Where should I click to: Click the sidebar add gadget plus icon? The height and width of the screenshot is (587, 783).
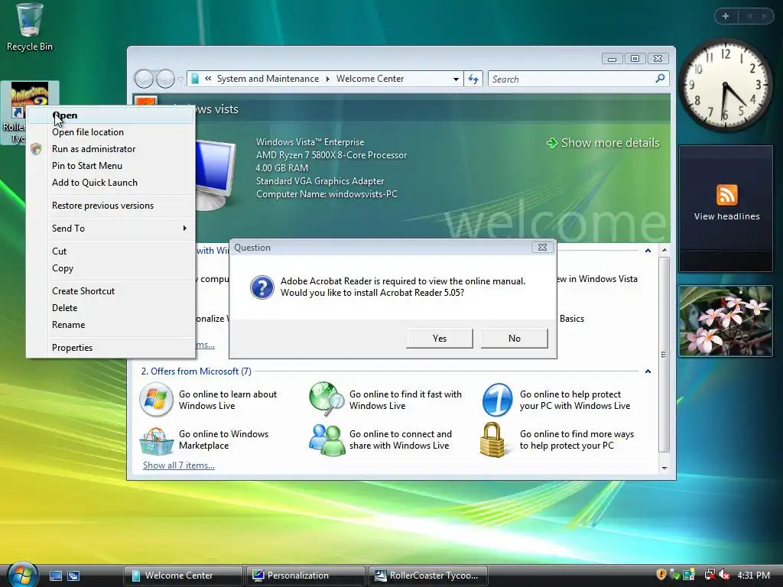click(x=726, y=16)
